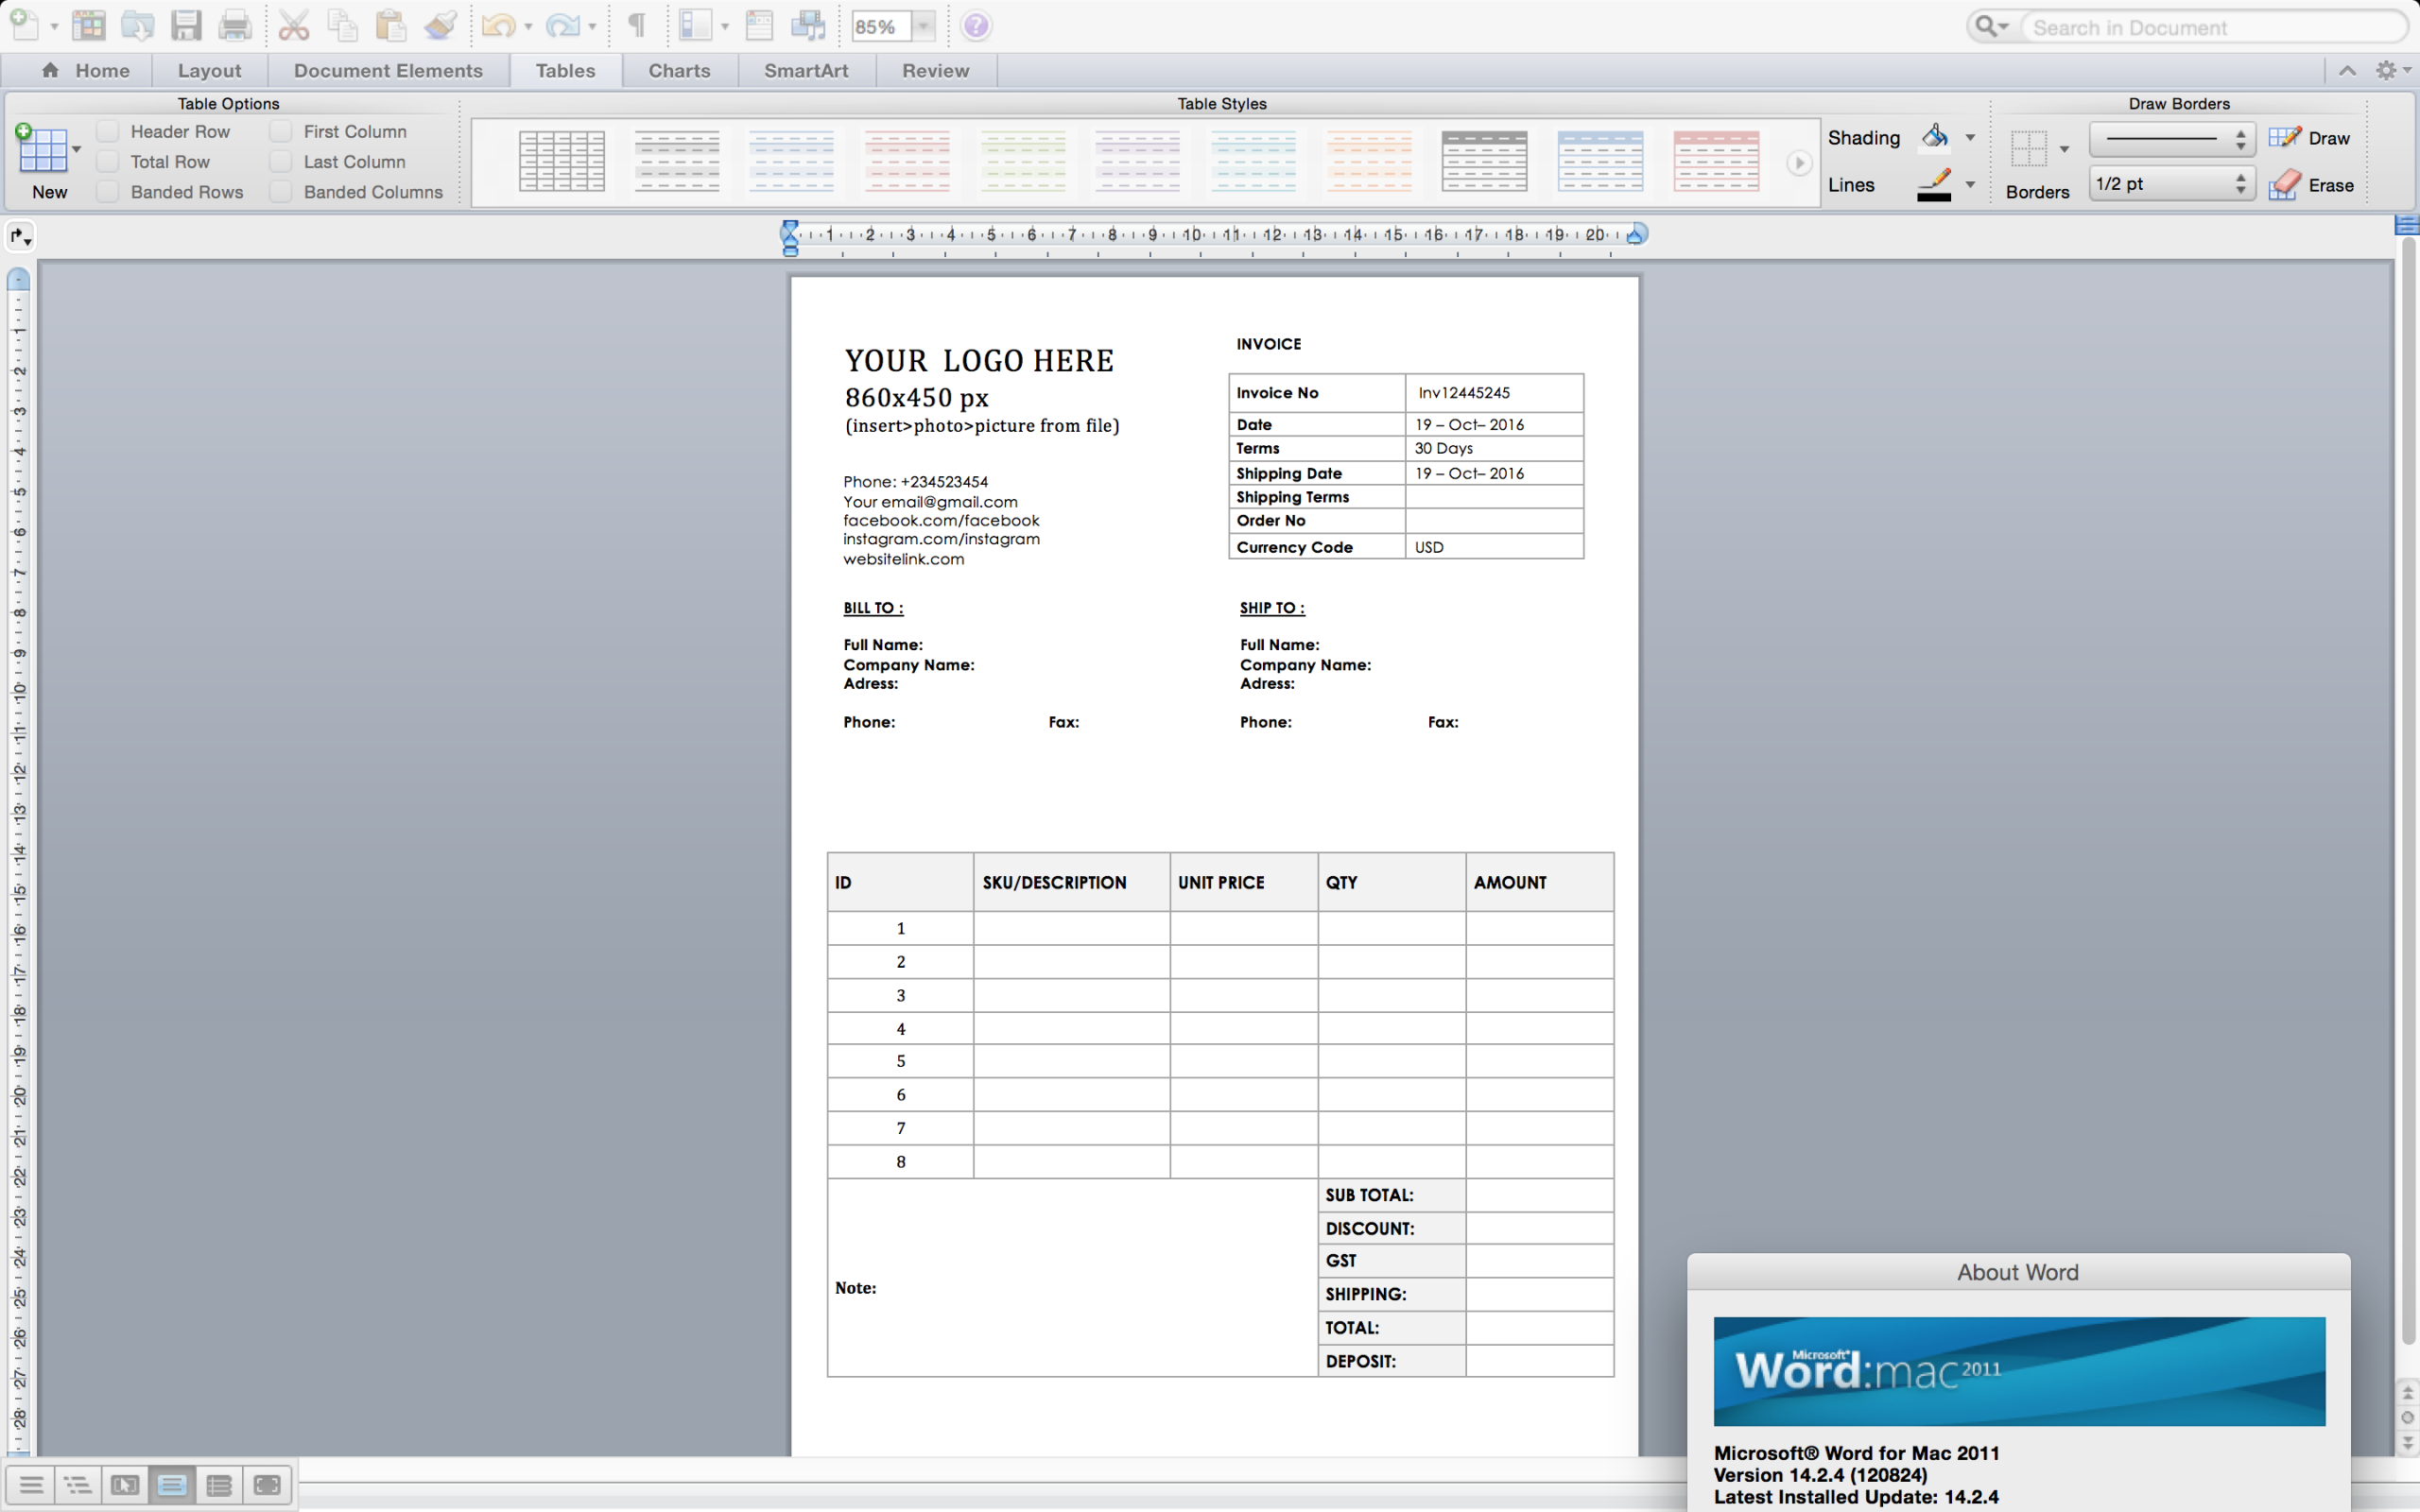The image size is (2420, 1512).
Task: Open the new from template gallery icon
Action: pos(89,25)
